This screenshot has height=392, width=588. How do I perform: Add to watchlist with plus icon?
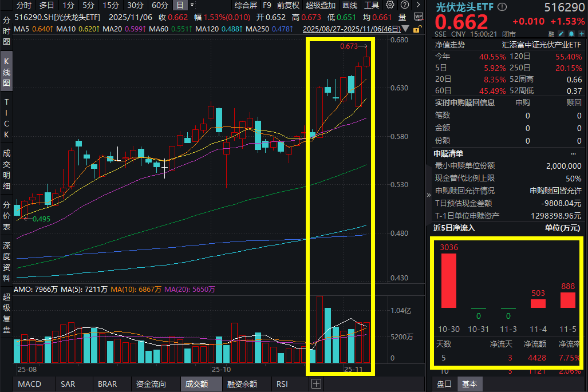(x=581, y=34)
